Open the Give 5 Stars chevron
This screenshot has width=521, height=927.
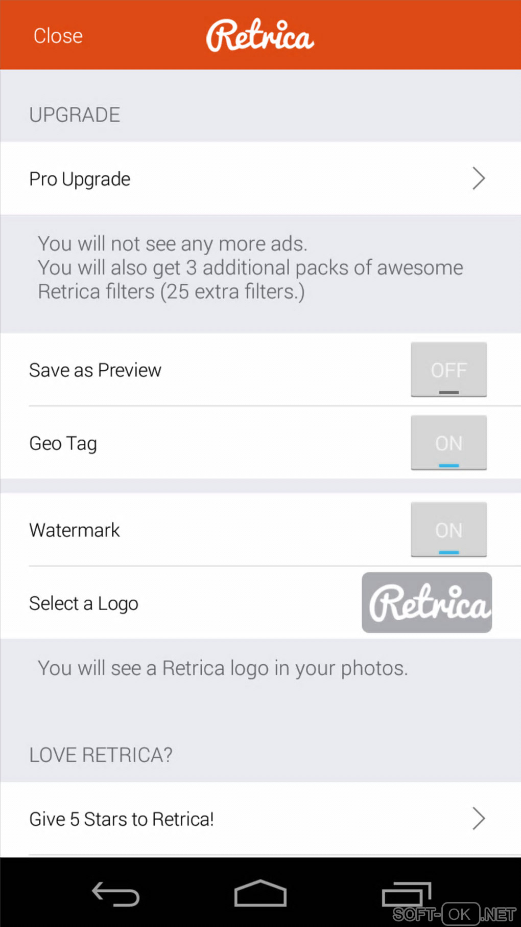(478, 819)
